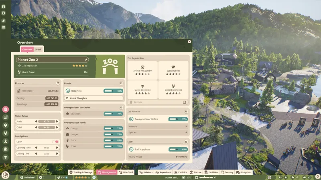The height and width of the screenshot is (180, 321).
Task: Decrease the Adult ticket price
Action: click(x=36, y=122)
